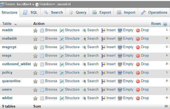Screen dimensions: 170x109
Task: Click the Search icon for msgrcpt row
Action: click(84, 47)
